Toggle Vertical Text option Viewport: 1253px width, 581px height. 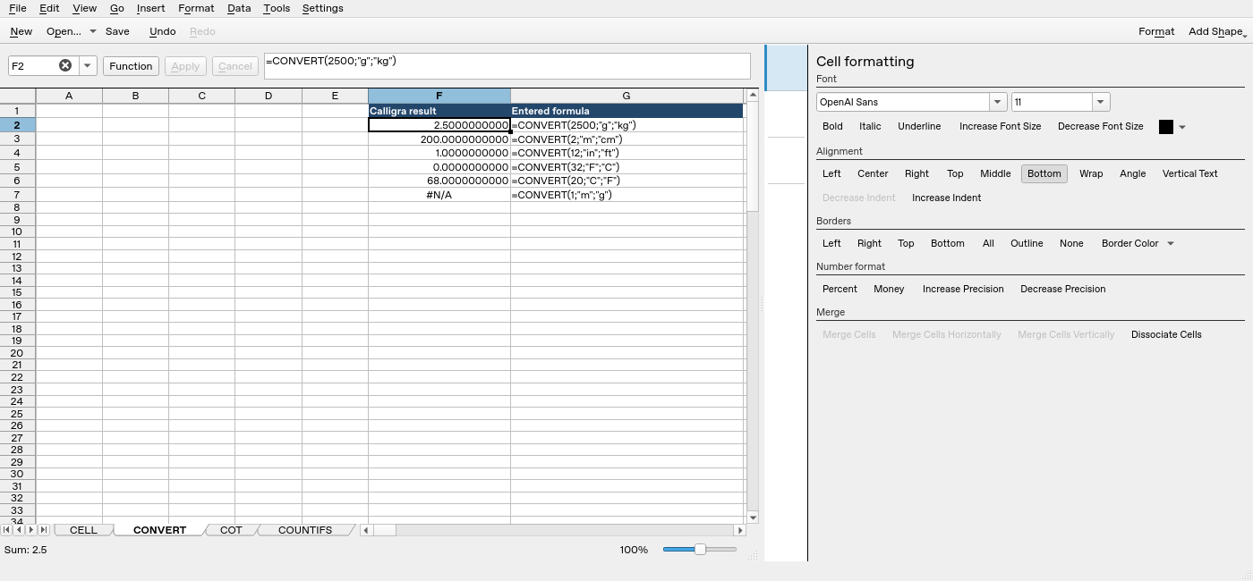coord(1189,173)
